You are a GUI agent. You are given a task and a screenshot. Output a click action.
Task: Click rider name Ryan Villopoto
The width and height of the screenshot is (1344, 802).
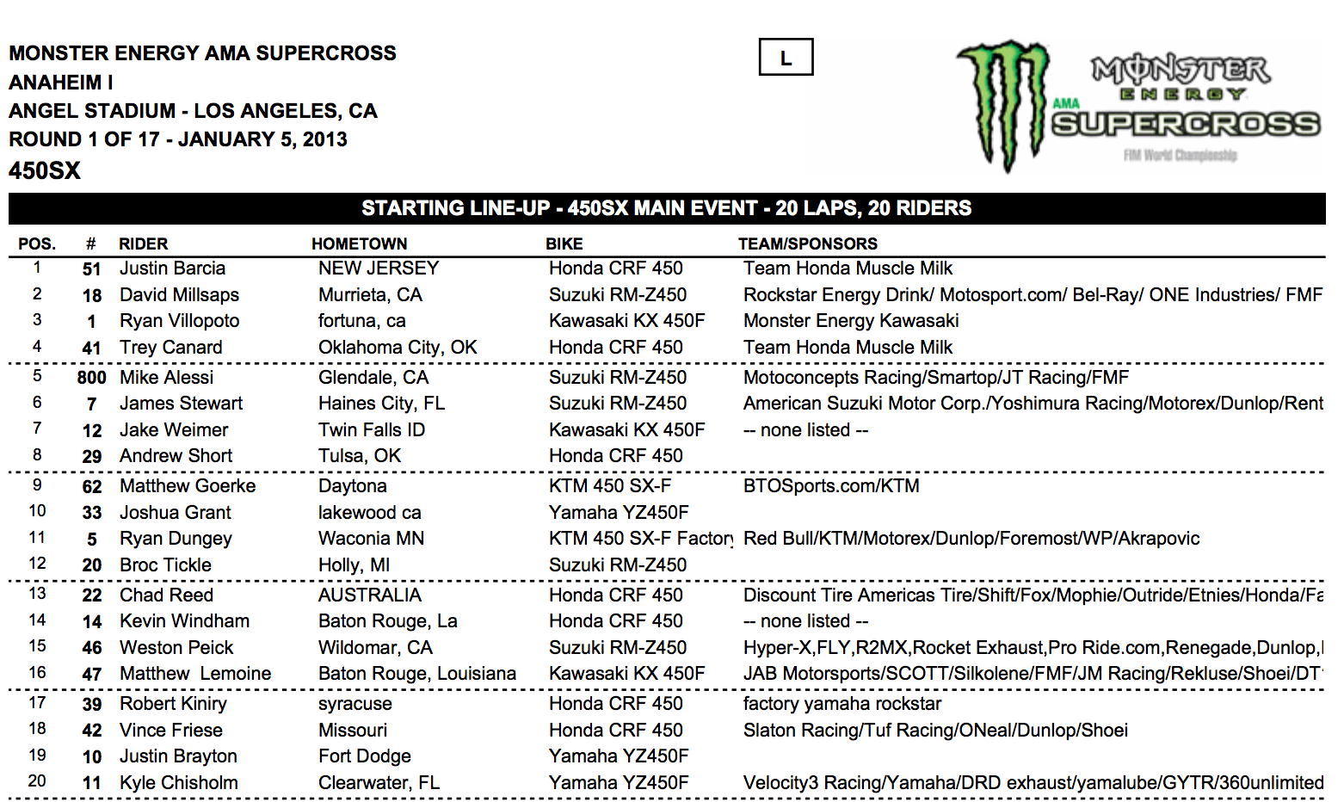coord(179,321)
